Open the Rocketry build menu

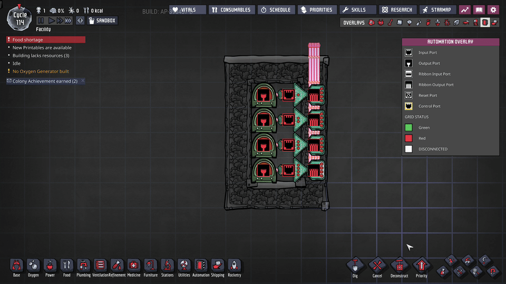pyautogui.click(x=234, y=268)
